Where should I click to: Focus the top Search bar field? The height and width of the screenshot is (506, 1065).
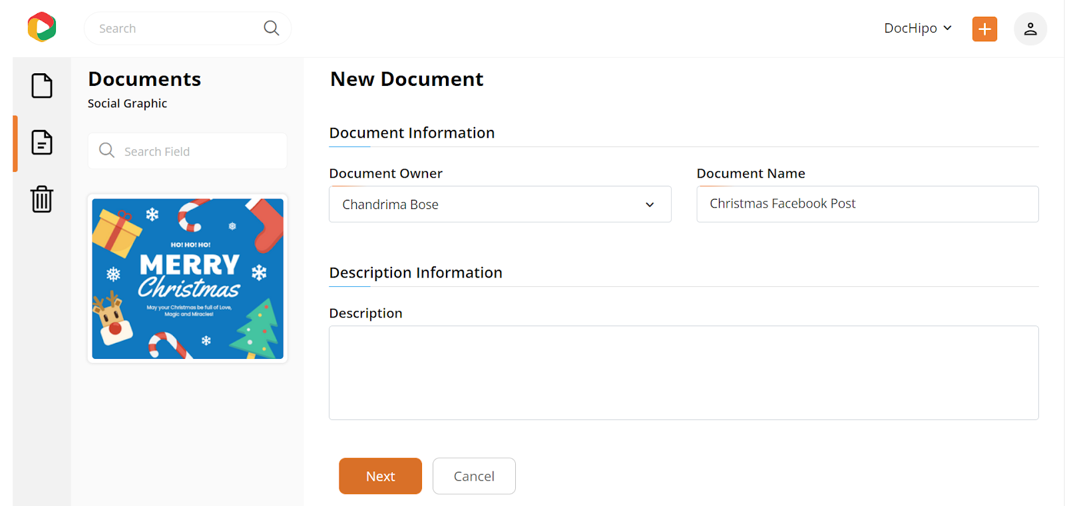click(188, 28)
